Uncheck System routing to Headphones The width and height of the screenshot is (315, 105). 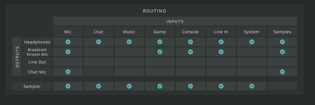pos(252,42)
